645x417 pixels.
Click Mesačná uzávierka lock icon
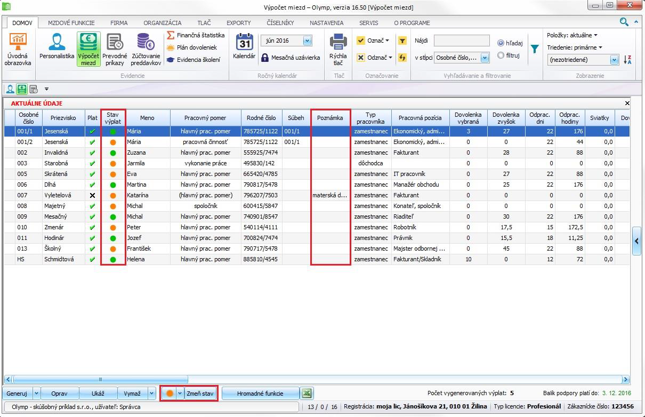265,58
